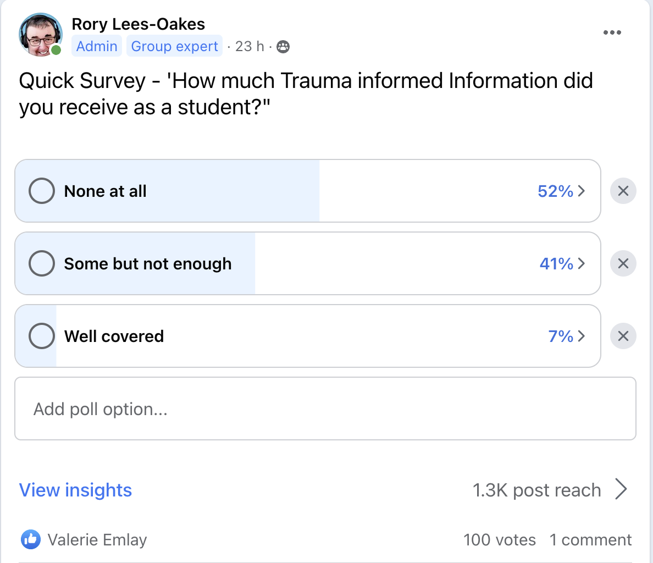
Task: Click the Add poll option field
Action: (325, 409)
